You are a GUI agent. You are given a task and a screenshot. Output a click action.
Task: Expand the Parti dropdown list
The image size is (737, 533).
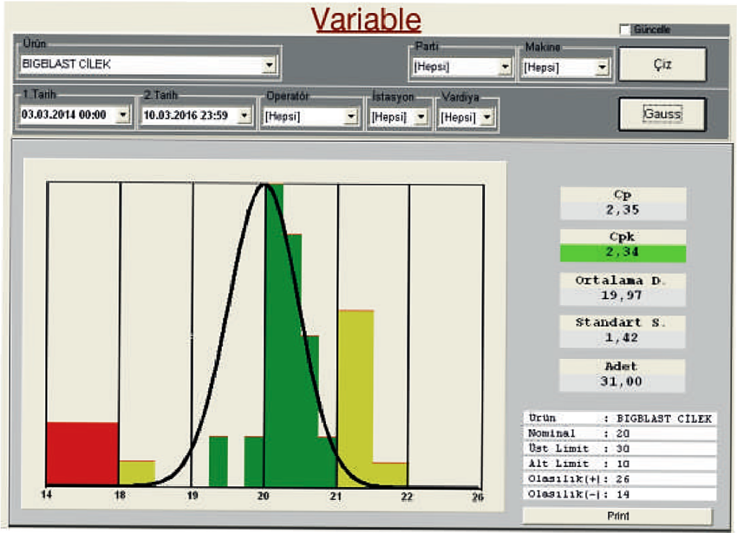(x=505, y=68)
